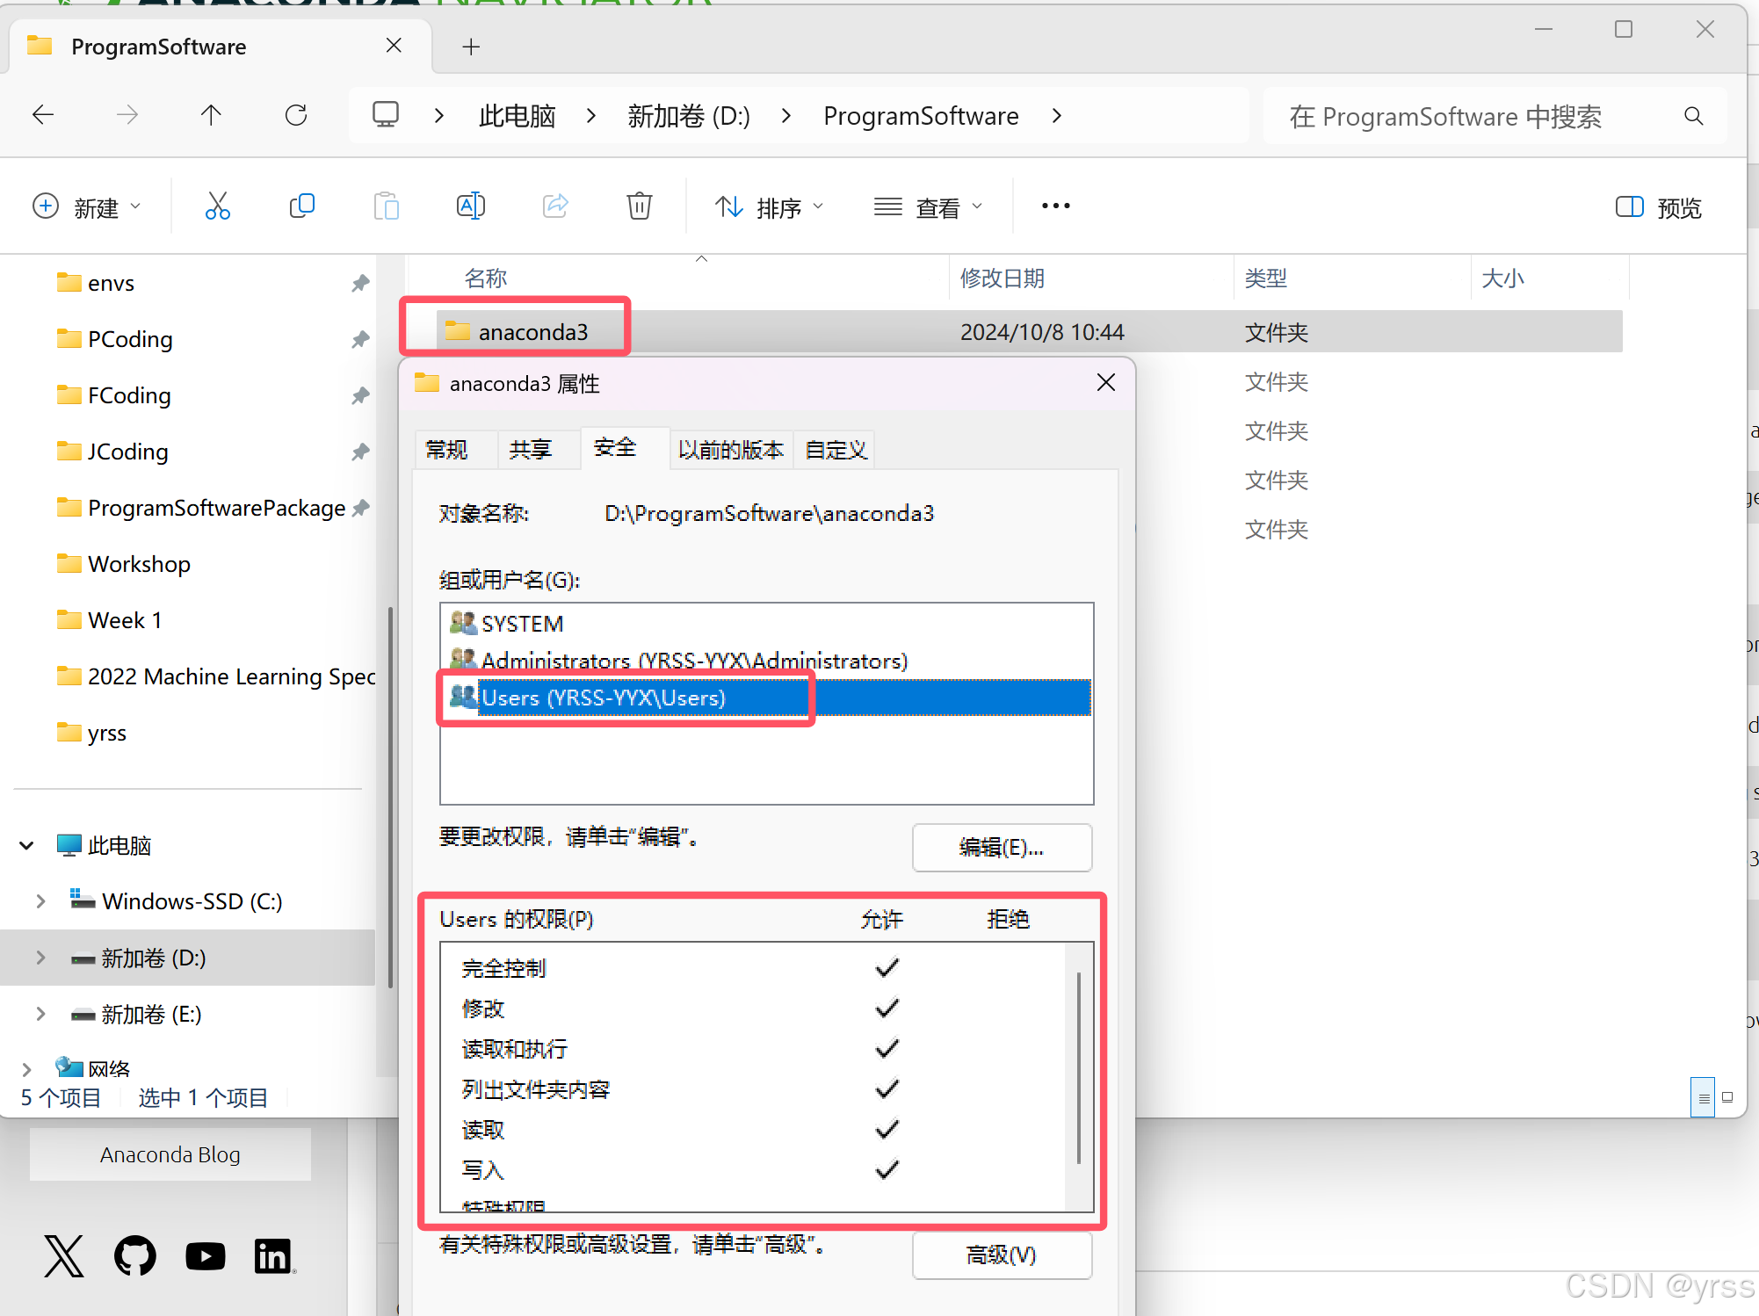Viewport: 1759px width, 1316px height.
Task: Click the three-dots more options icon
Action: tap(1055, 206)
